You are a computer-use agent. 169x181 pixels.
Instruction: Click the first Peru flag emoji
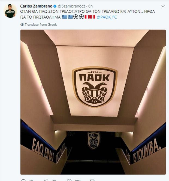(x=87, y=17)
